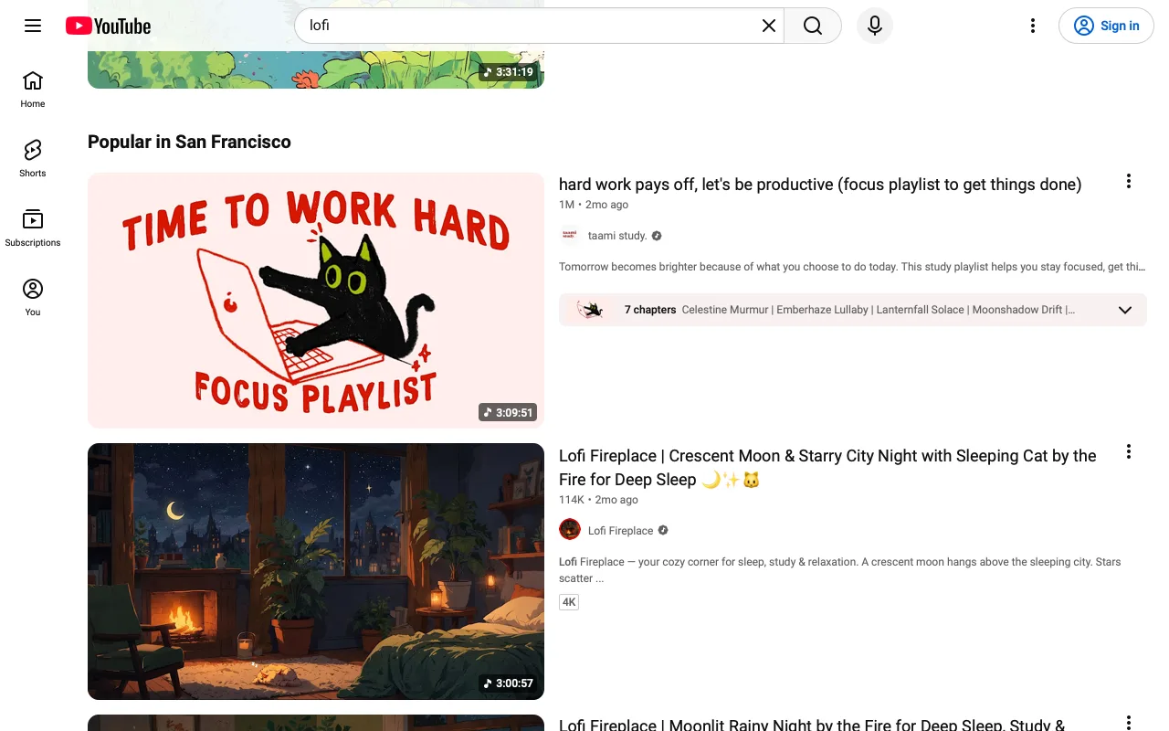Viewport: 1169px width, 731px height.
Task: Visit the taami study. channel name
Action: (617, 236)
